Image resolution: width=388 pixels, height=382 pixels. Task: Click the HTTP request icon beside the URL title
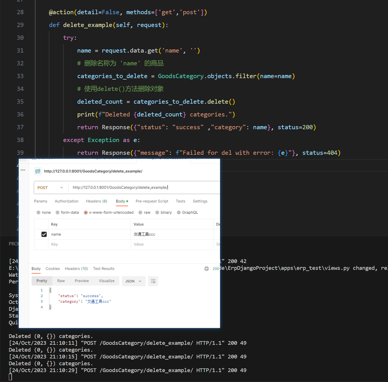(x=38, y=171)
